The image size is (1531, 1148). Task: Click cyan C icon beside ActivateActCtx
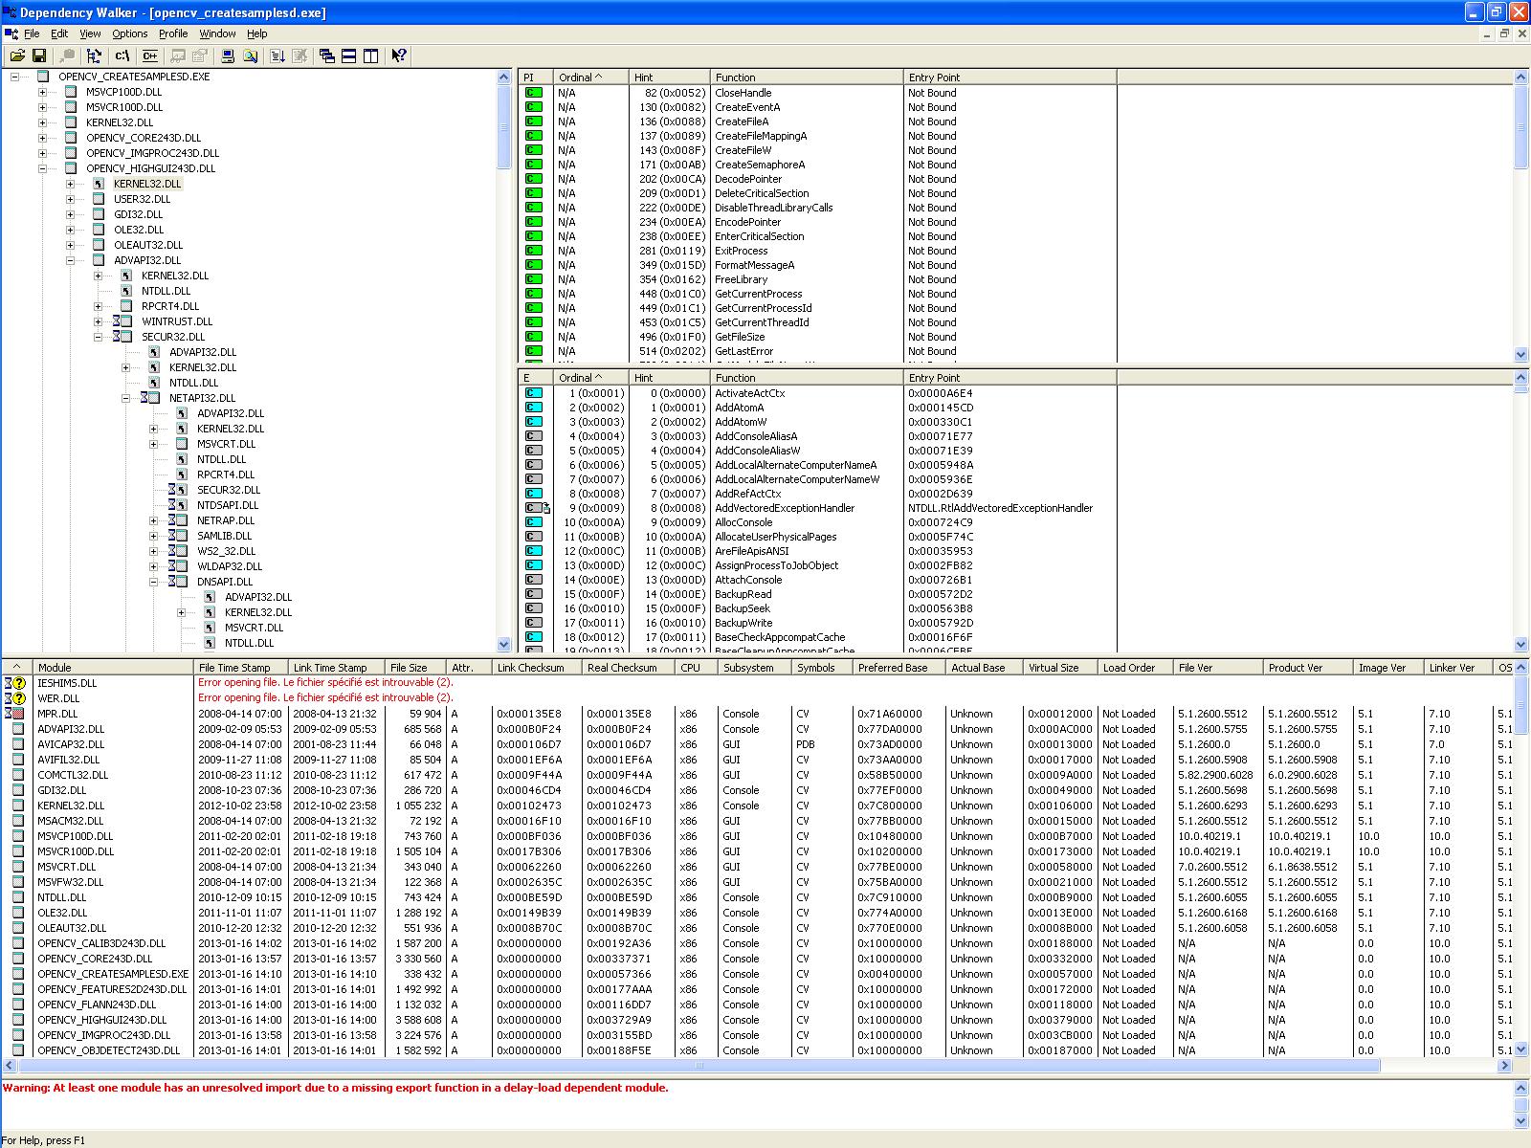coord(534,393)
